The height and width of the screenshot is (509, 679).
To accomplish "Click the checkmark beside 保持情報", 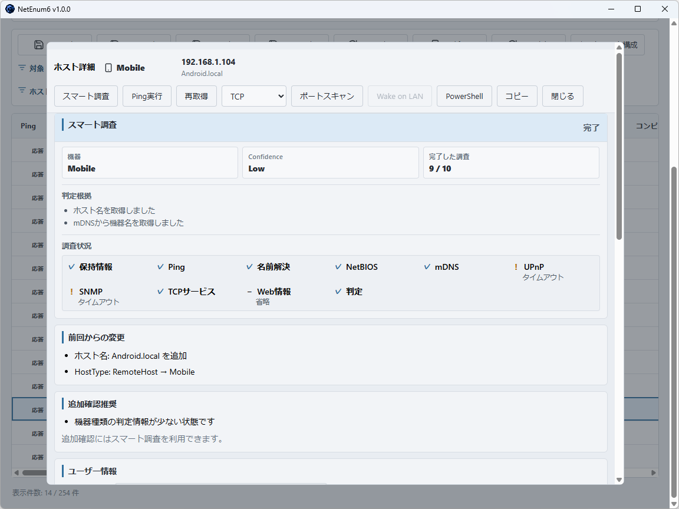I will pos(72,267).
